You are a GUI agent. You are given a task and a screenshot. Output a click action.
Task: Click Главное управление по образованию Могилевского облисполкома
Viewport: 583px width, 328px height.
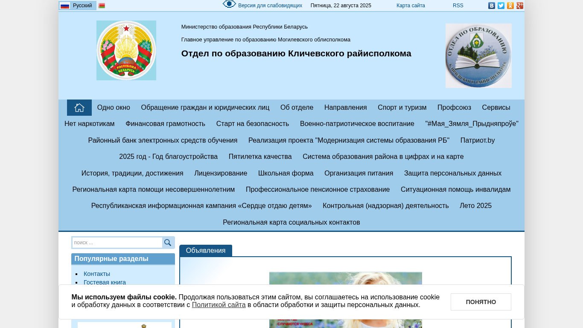pyautogui.click(x=266, y=40)
